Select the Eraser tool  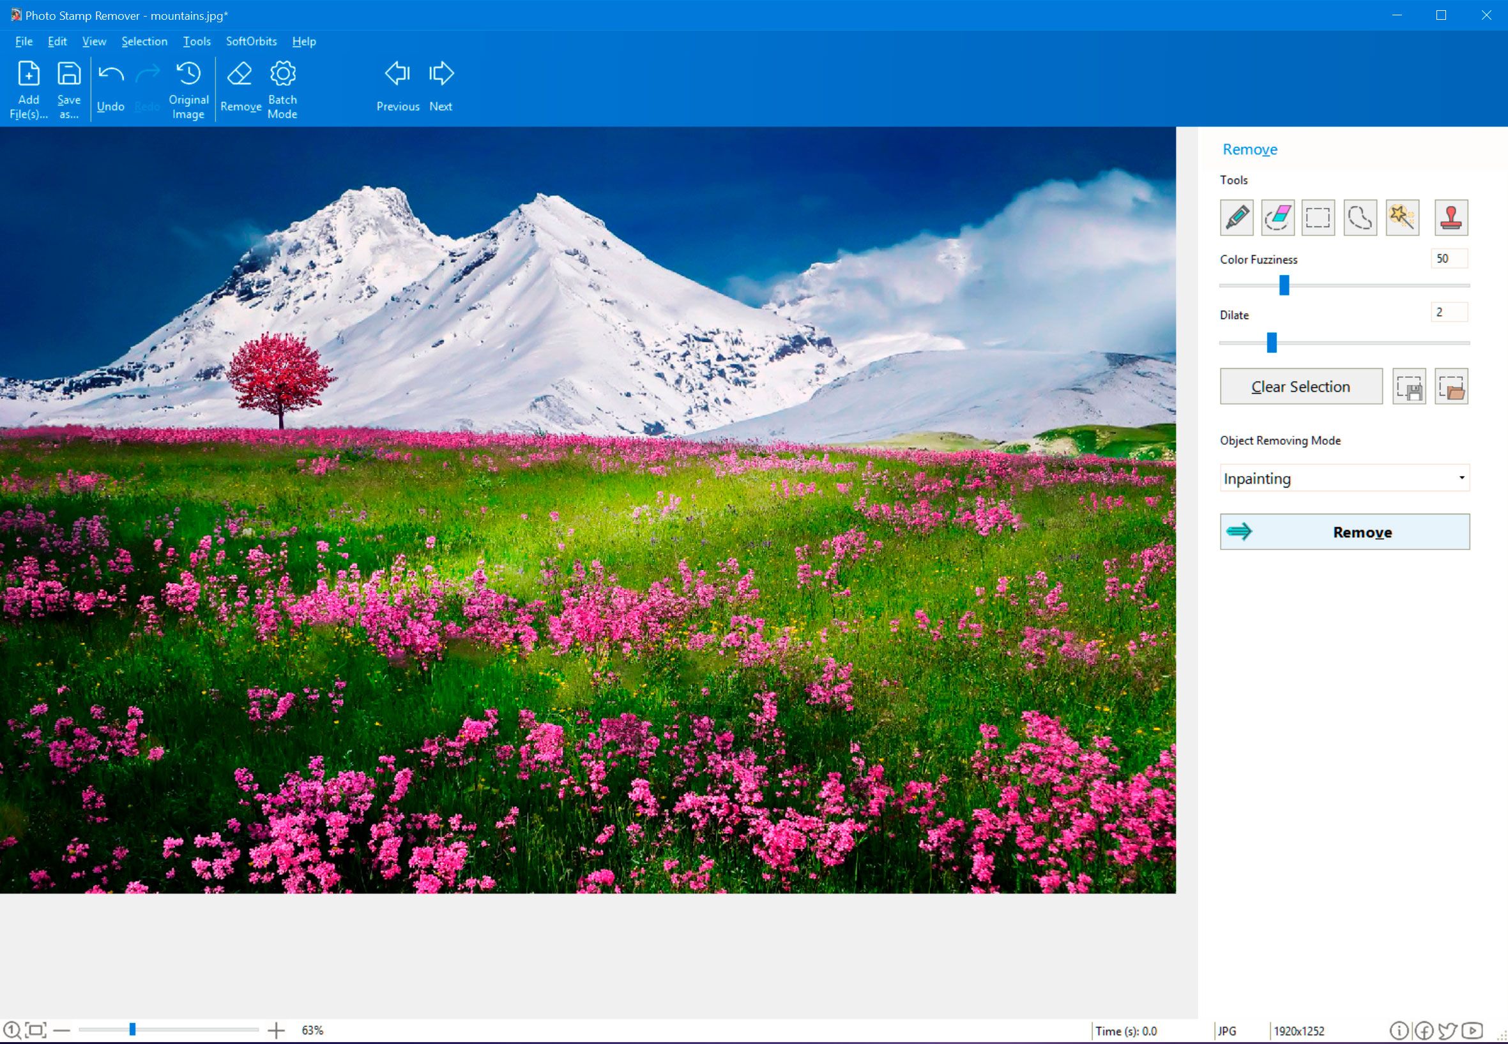[1277, 216]
